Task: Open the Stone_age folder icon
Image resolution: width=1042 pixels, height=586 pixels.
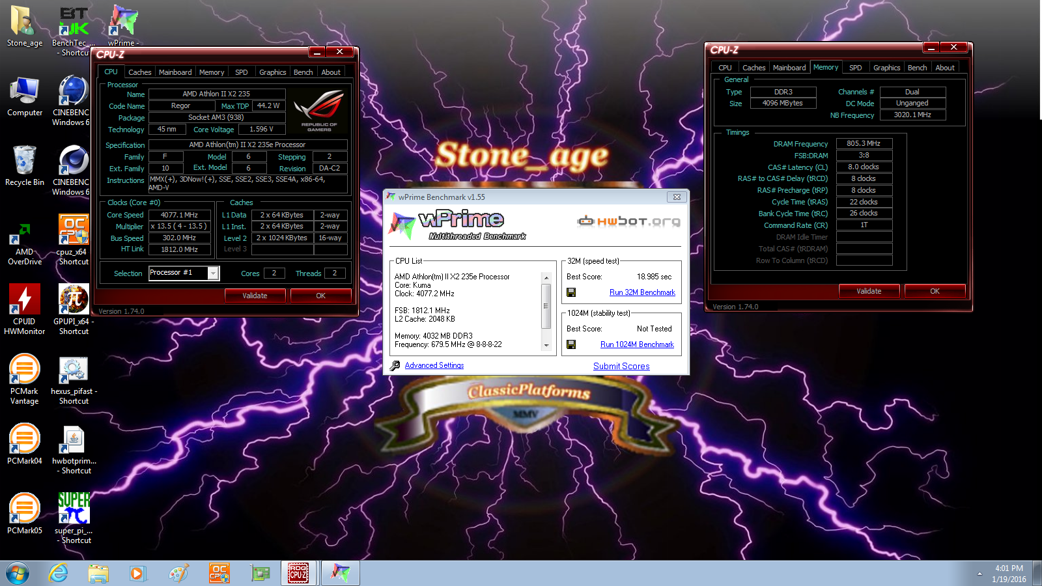Action: point(24,26)
